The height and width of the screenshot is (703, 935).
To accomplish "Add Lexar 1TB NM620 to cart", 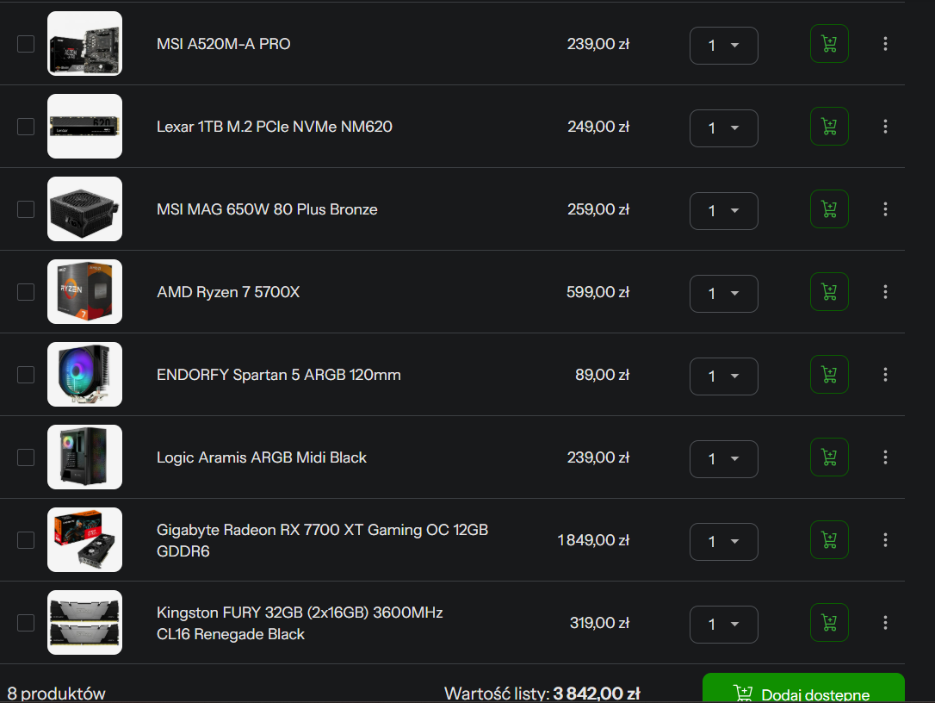I will 829,127.
